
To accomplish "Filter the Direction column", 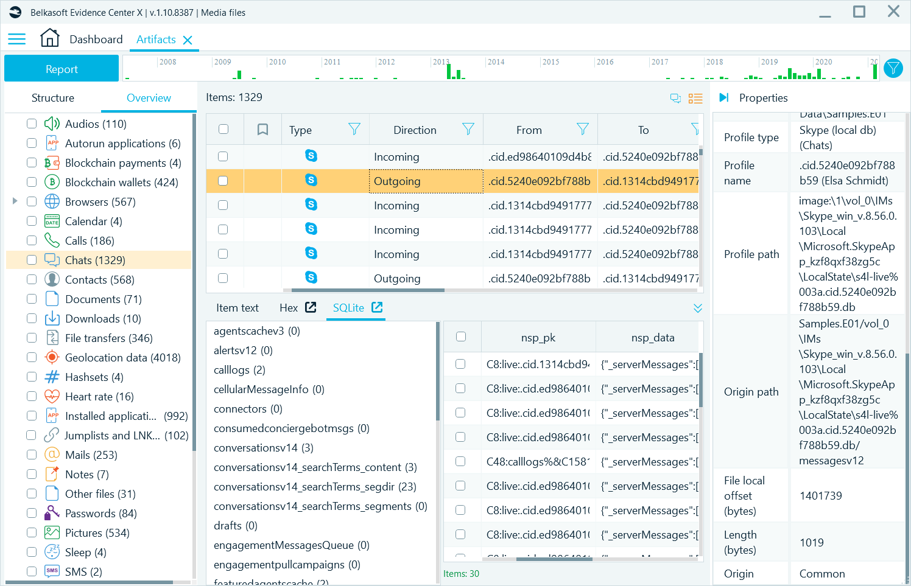I will coord(468,129).
